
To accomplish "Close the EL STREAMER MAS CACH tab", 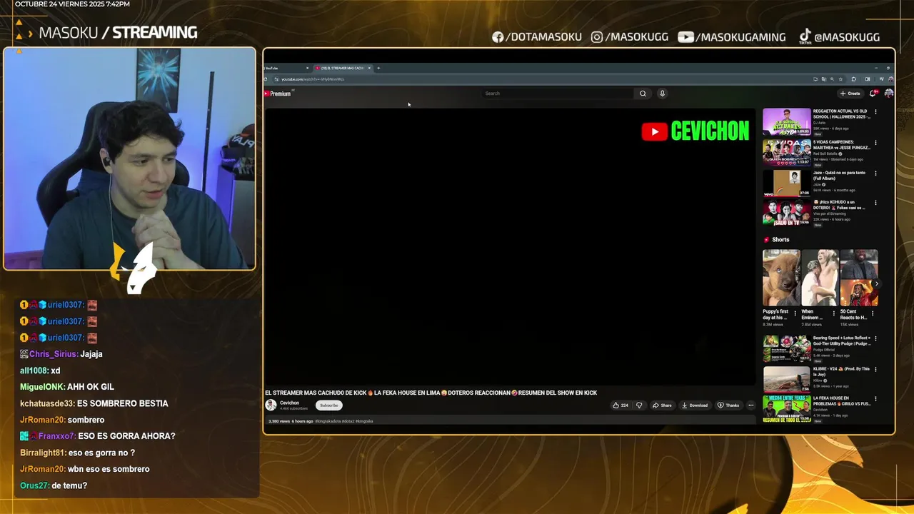I will pos(369,68).
